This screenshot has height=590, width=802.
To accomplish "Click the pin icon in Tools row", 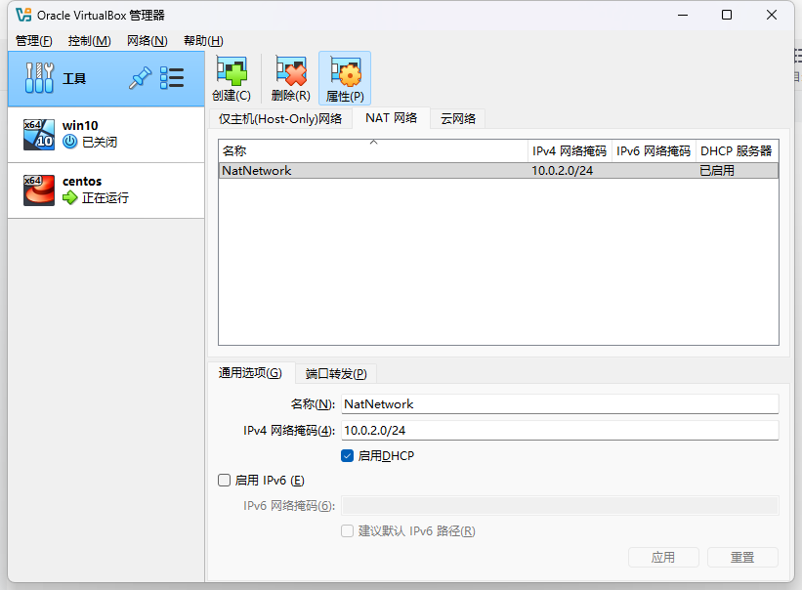I will pyautogui.click(x=140, y=78).
